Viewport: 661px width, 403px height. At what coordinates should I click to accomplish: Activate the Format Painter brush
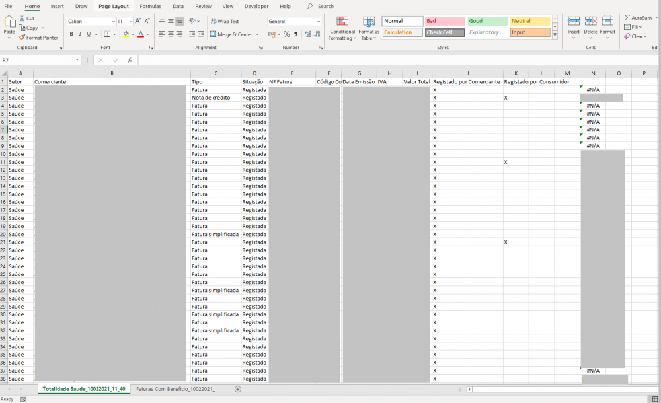[x=22, y=38]
